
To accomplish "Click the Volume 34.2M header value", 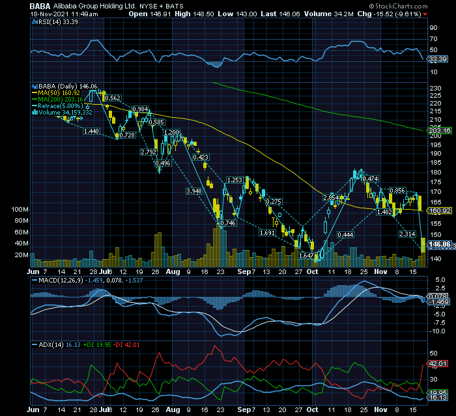I will tap(328, 14).
